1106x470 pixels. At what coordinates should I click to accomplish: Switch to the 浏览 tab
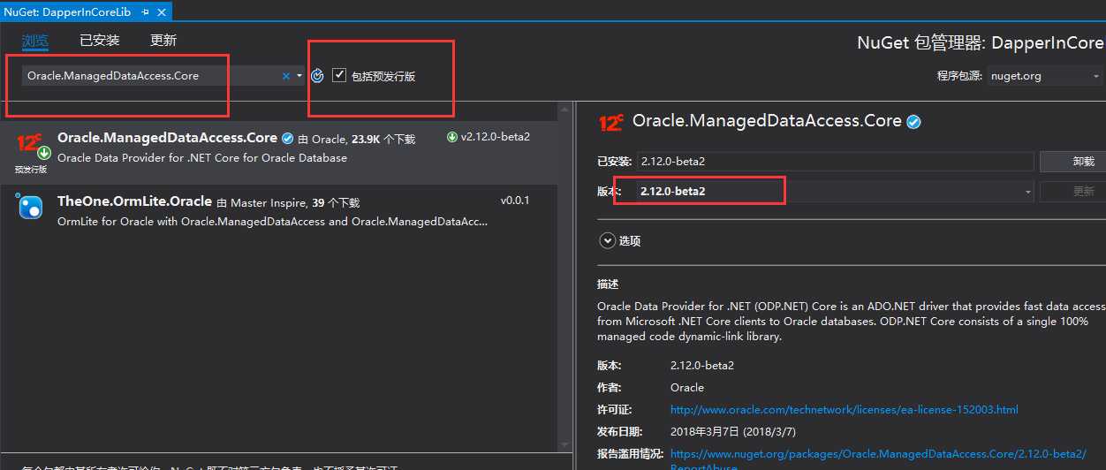(x=35, y=40)
